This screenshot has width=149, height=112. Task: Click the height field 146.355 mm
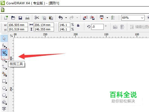click(x=44, y=29)
